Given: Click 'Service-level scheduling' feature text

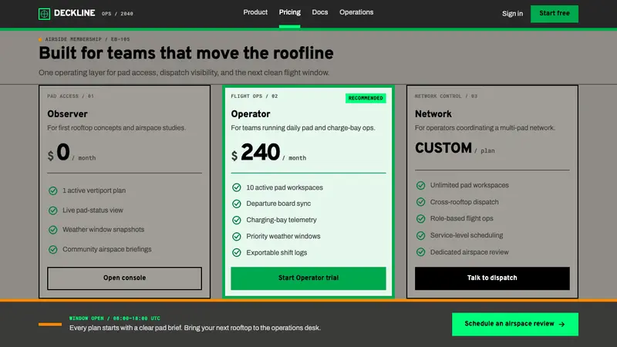Looking at the screenshot, I should (x=467, y=235).
